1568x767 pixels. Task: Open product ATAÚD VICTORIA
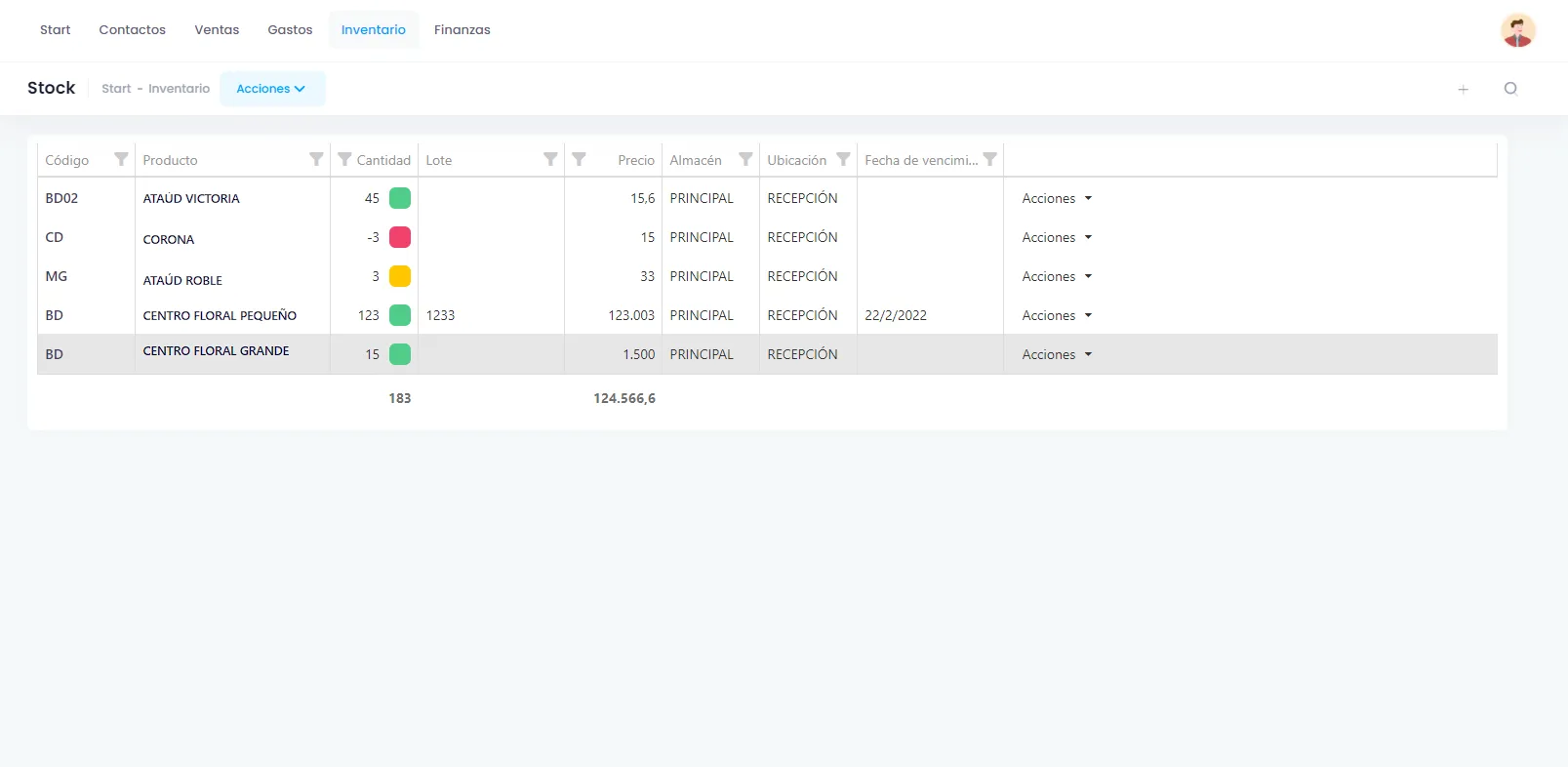[191, 198]
